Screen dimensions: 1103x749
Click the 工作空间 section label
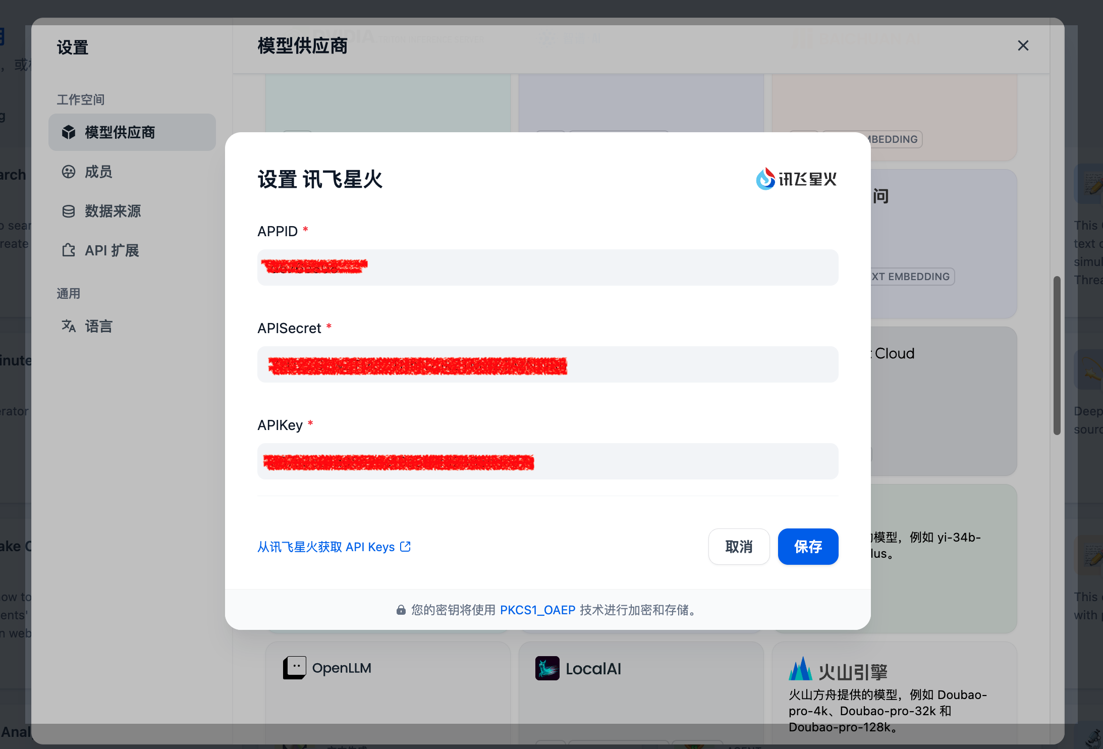pos(81,99)
